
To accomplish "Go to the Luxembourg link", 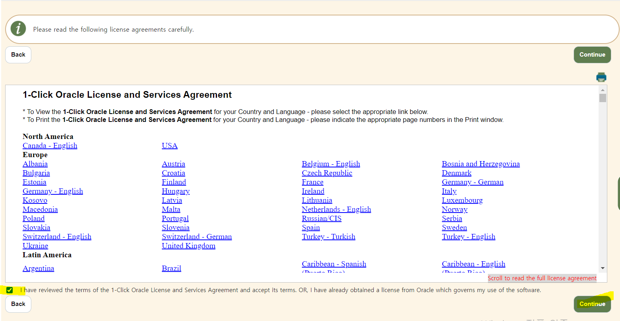I will pyautogui.click(x=462, y=200).
